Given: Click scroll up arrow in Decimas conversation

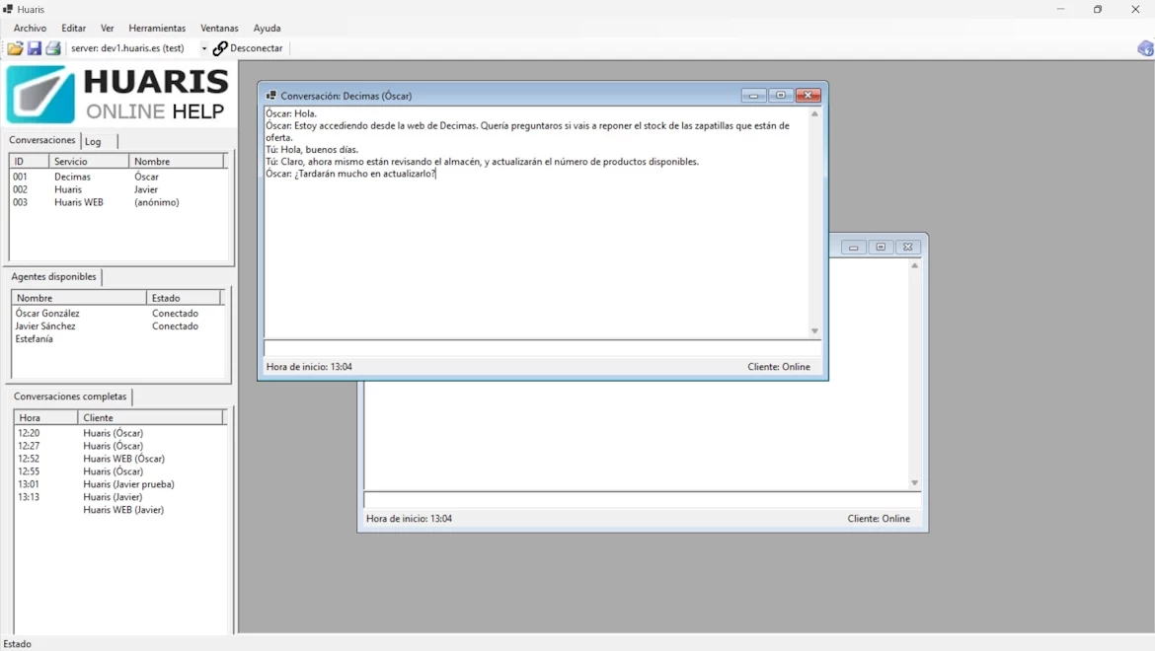Looking at the screenshot, I should (x=814, y=114).
